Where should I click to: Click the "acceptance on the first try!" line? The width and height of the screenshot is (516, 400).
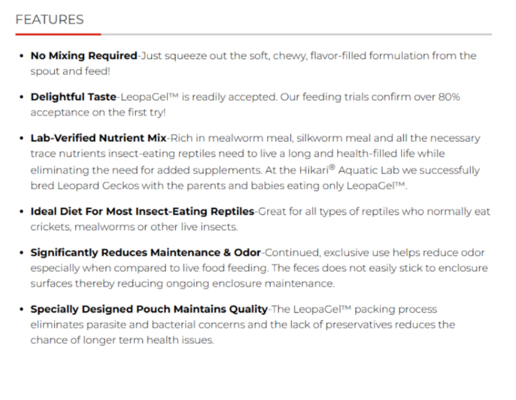click(x=98, y=112)
